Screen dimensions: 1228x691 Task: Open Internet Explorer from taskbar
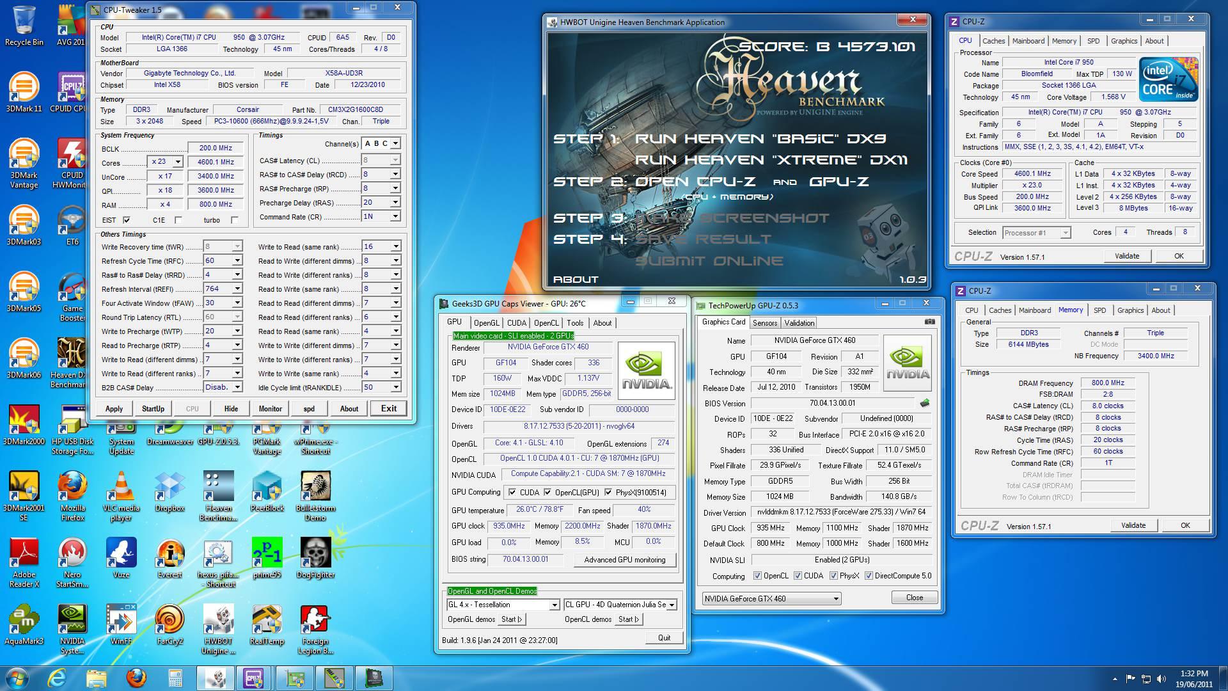57,678
